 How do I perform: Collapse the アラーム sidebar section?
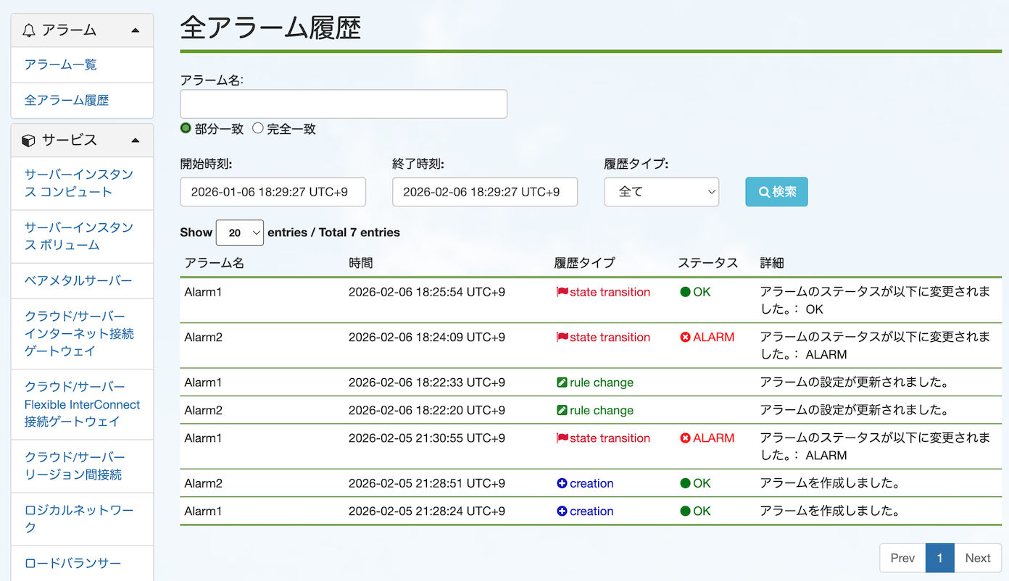point(134,30)
